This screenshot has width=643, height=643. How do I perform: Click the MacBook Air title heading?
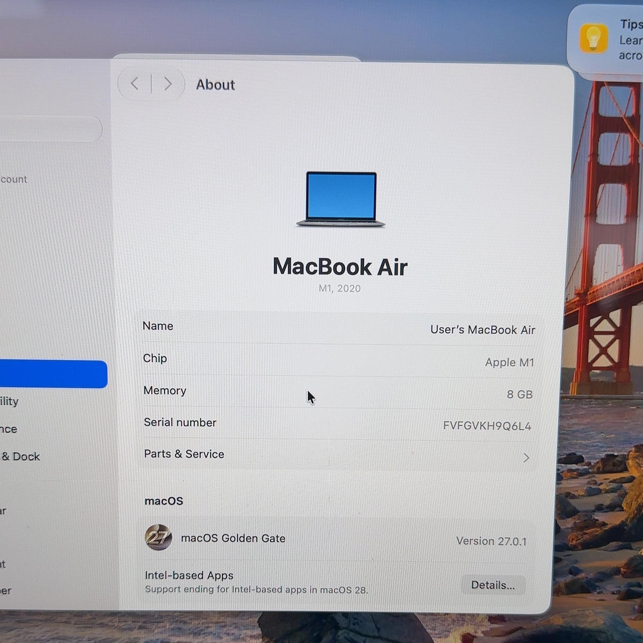pyautogui.click(x=340, y=266)
